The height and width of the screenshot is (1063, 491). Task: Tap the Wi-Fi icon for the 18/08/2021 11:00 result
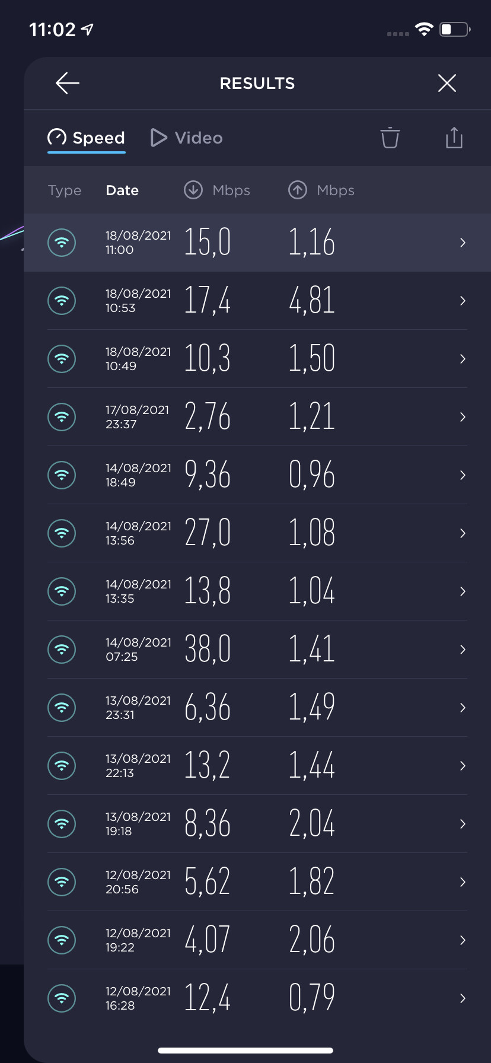tap(62, 243)
